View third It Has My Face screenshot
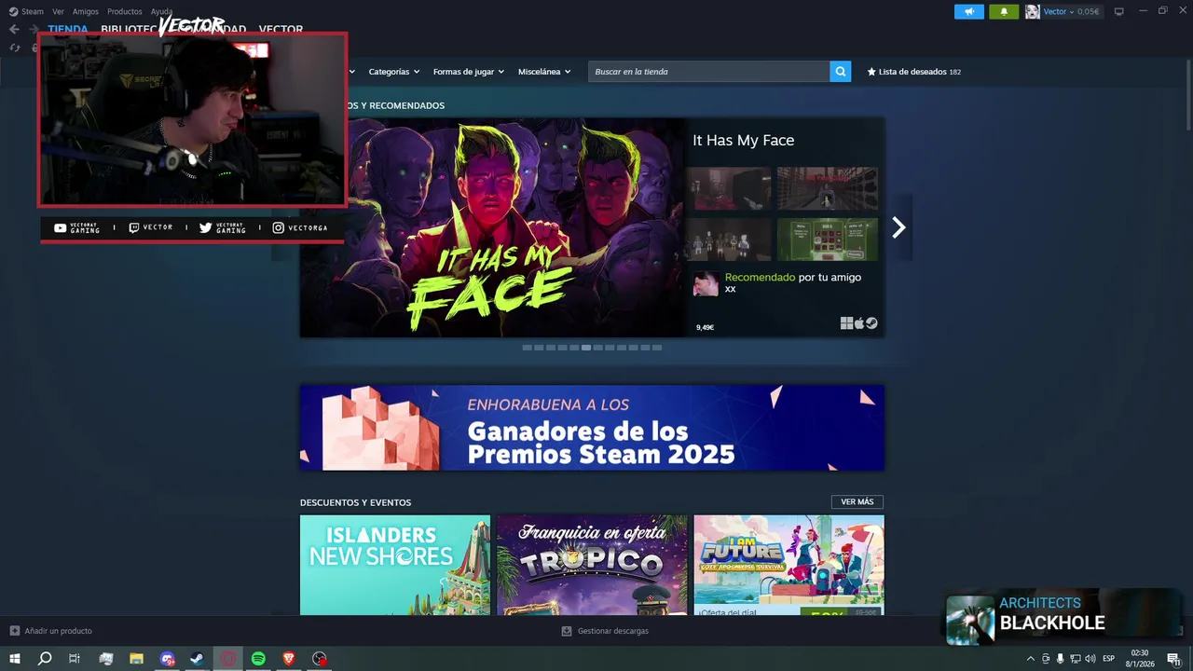Image resolution: width=1193 pixels, height=671 pixels. (x=729, y=240)
